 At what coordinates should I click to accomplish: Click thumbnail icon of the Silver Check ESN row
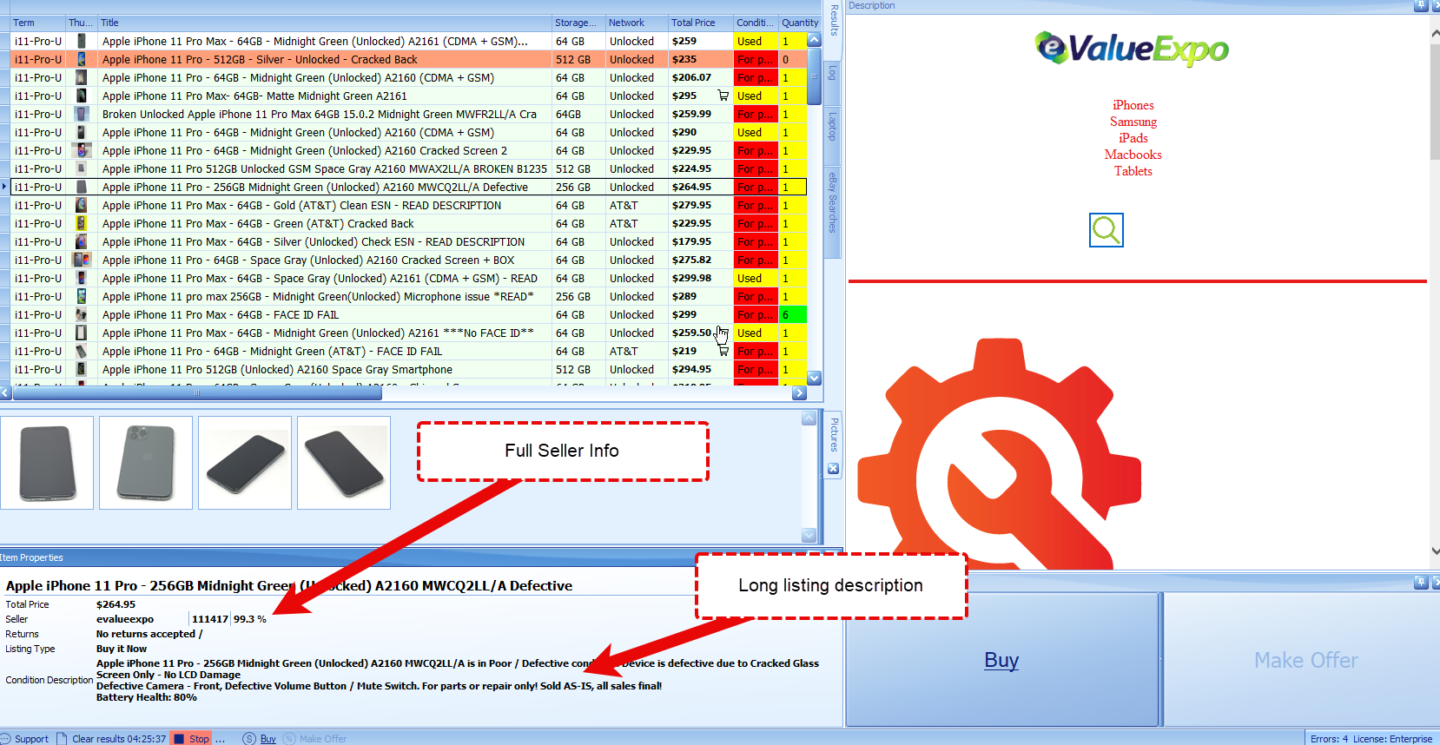[x=81, y=241]
